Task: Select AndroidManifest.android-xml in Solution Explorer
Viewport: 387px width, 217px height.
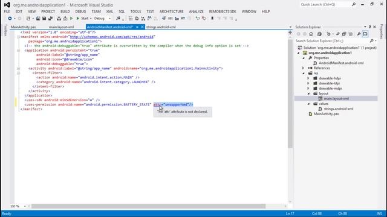Action: [341, 63]
